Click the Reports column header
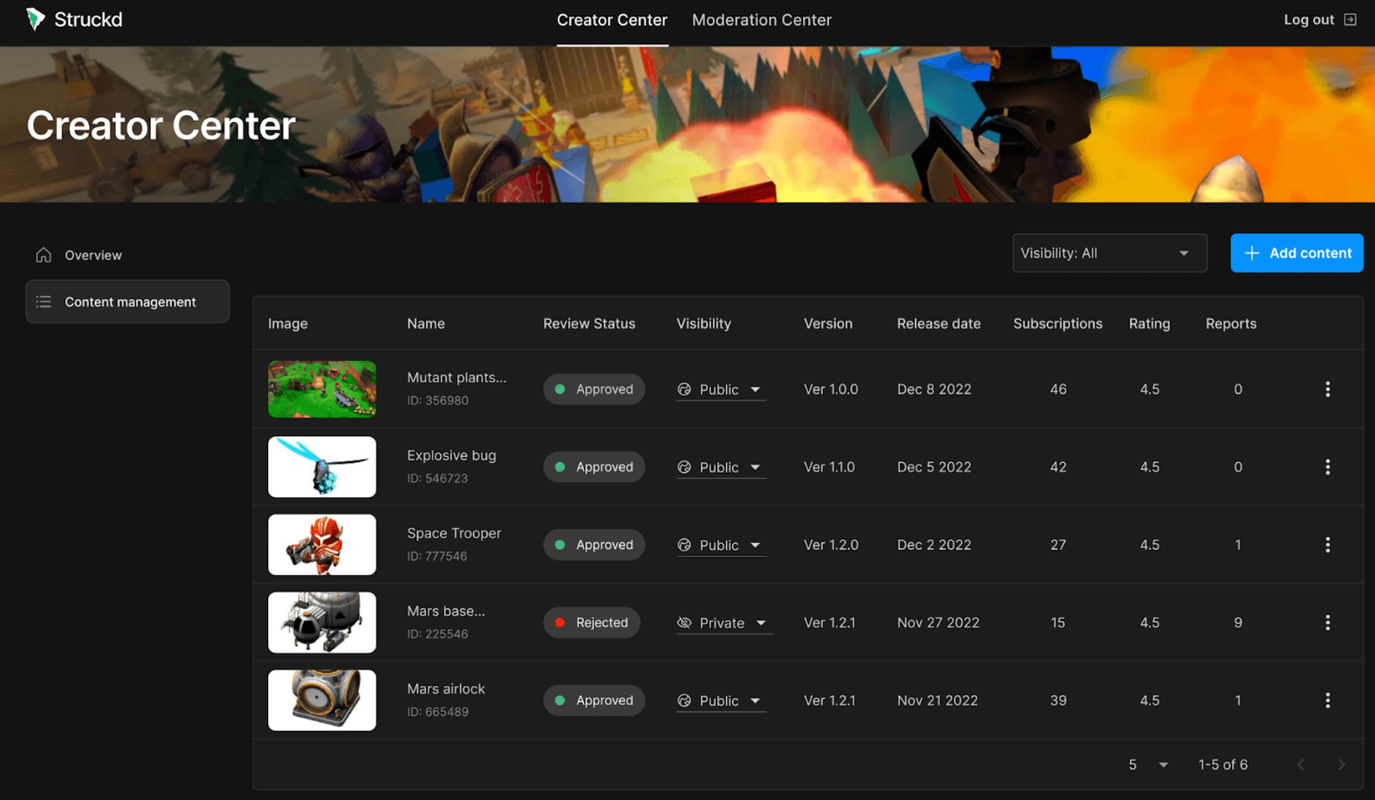This screenshot has height=800, width=1375. click(x=1231, y=324)
